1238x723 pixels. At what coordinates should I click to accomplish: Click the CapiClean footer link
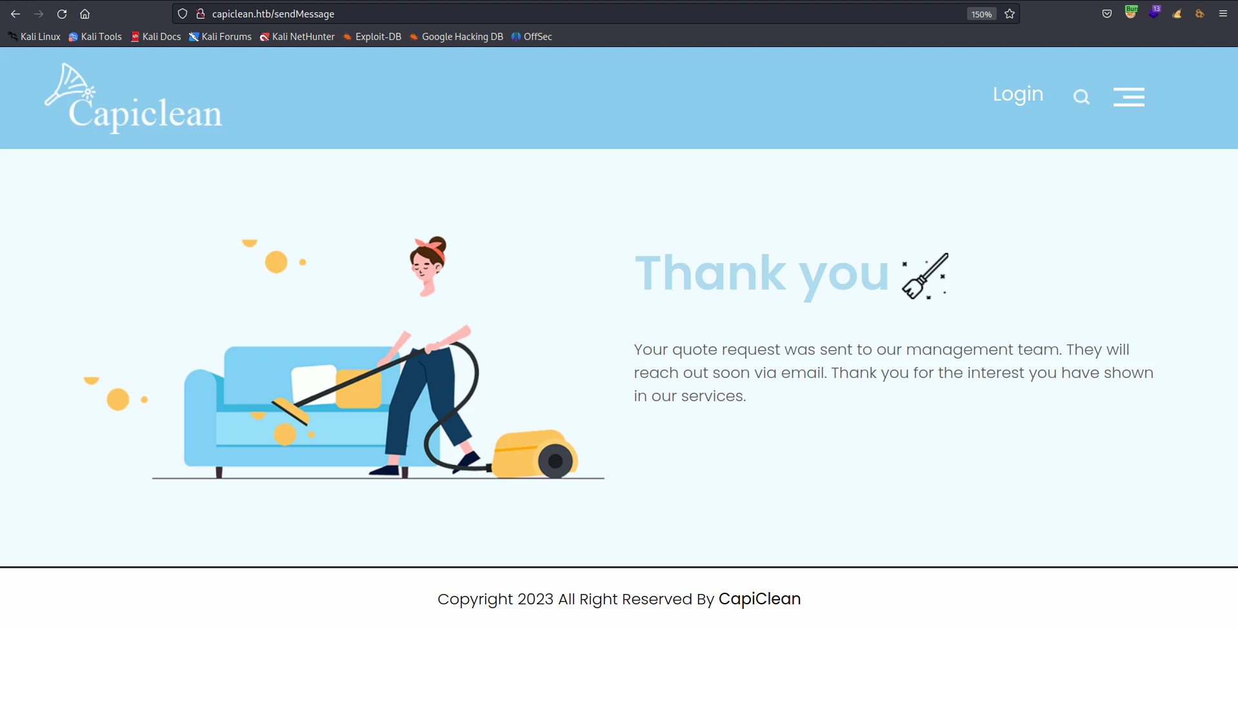[x=759, y=599]
